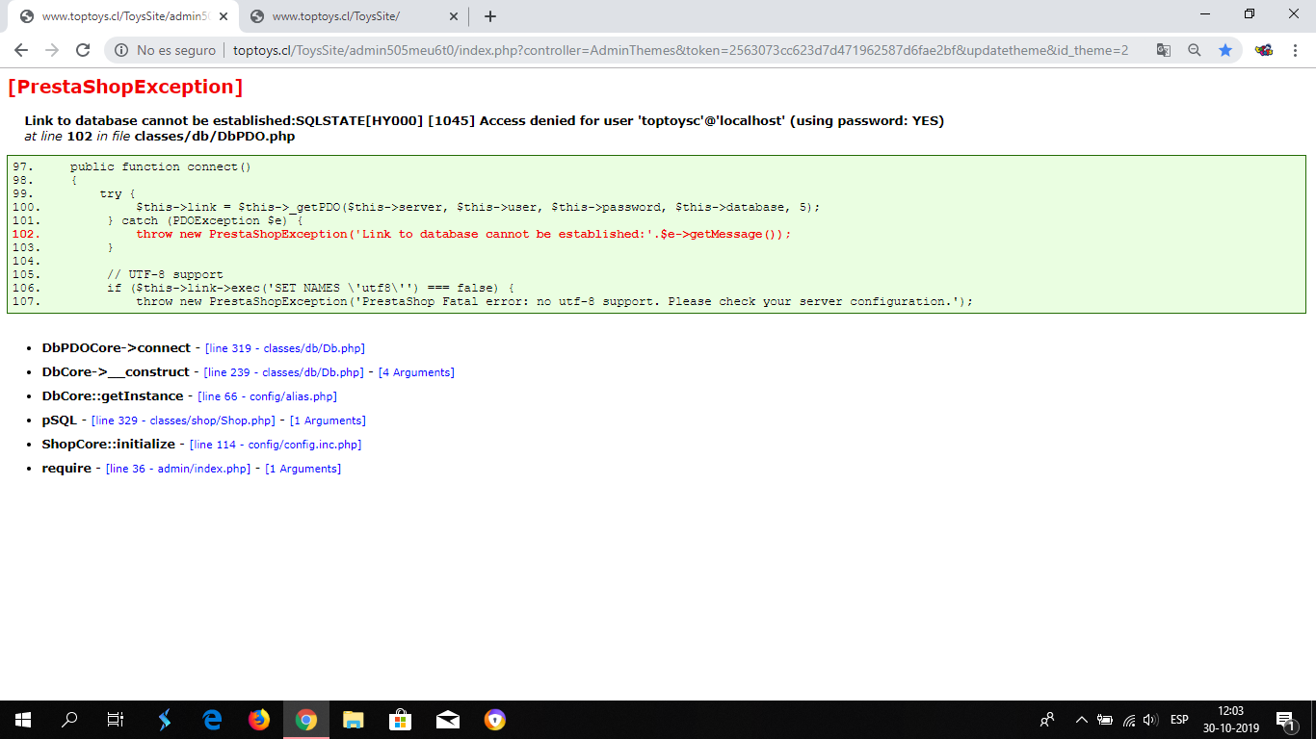The height and width of the screenshot is (739, 1316).
Task: Open link line 319 - classes/db/Db.php
Action: (x=285, y=348)
